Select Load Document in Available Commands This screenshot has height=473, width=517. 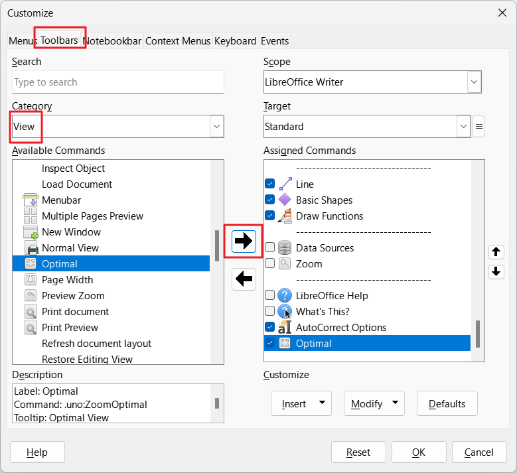[111, 184]
